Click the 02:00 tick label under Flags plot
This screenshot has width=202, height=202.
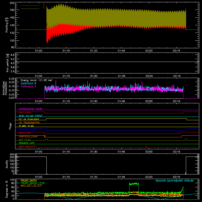coord(149,152)
